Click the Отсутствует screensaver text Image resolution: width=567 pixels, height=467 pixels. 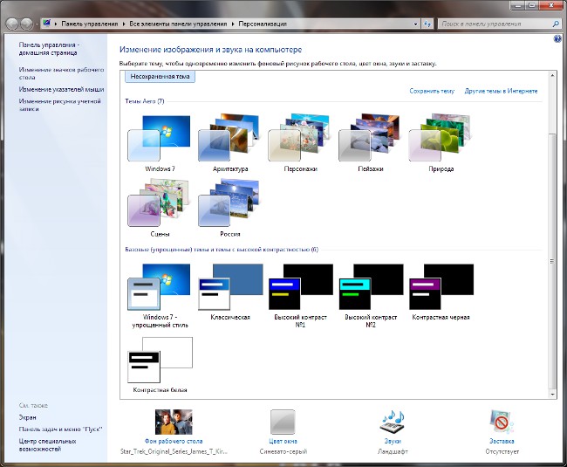click(502, 452)
